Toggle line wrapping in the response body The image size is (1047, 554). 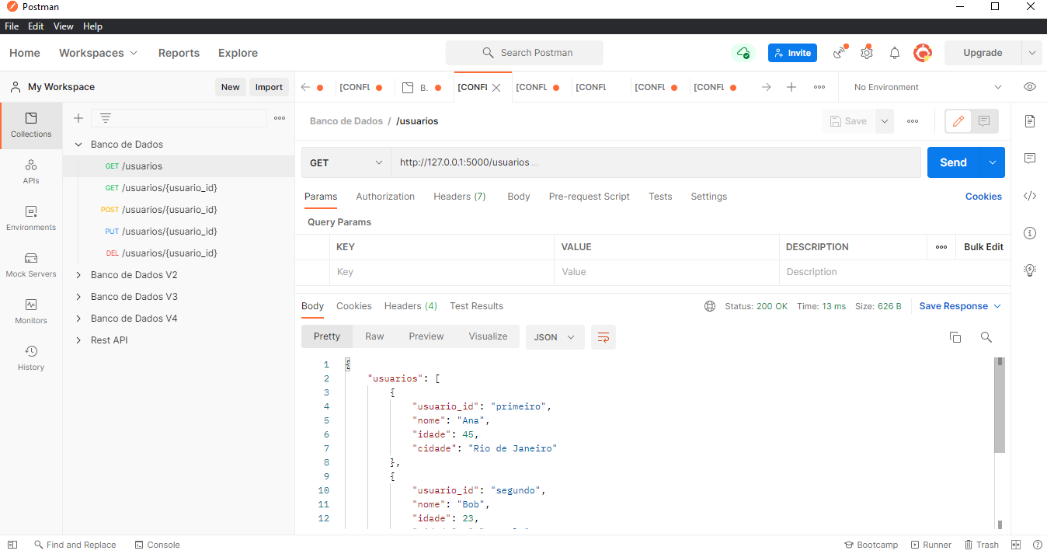(604, 336)
